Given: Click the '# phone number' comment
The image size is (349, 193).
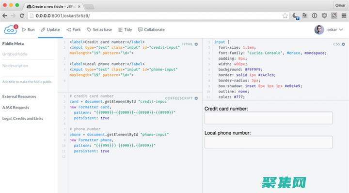Looking at the screenshot, I should pyautogui.click(x=85, y=129).
